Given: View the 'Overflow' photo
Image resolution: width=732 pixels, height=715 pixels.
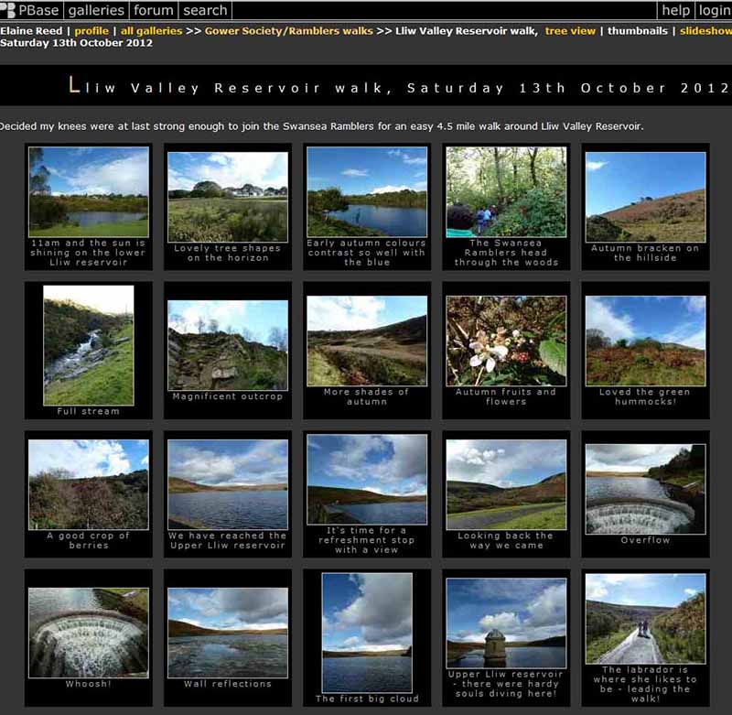Looking at the screenshot, I should pyautogui.click(x=646, y=489).
